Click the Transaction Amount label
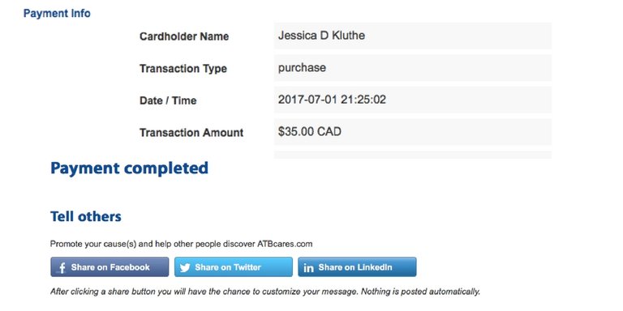The width and height of the screenshot is (623, 311). (x=191, y=133)
